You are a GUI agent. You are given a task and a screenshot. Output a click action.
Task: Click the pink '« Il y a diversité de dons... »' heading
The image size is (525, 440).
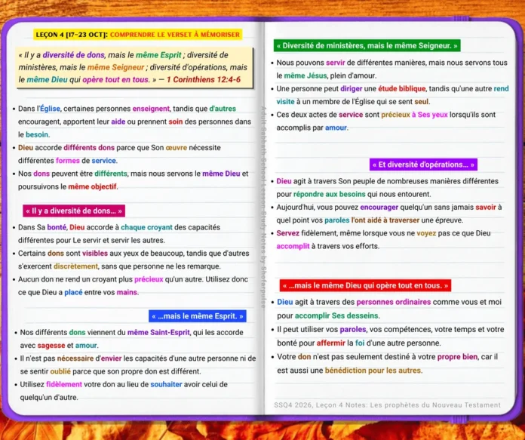[74, 211]
